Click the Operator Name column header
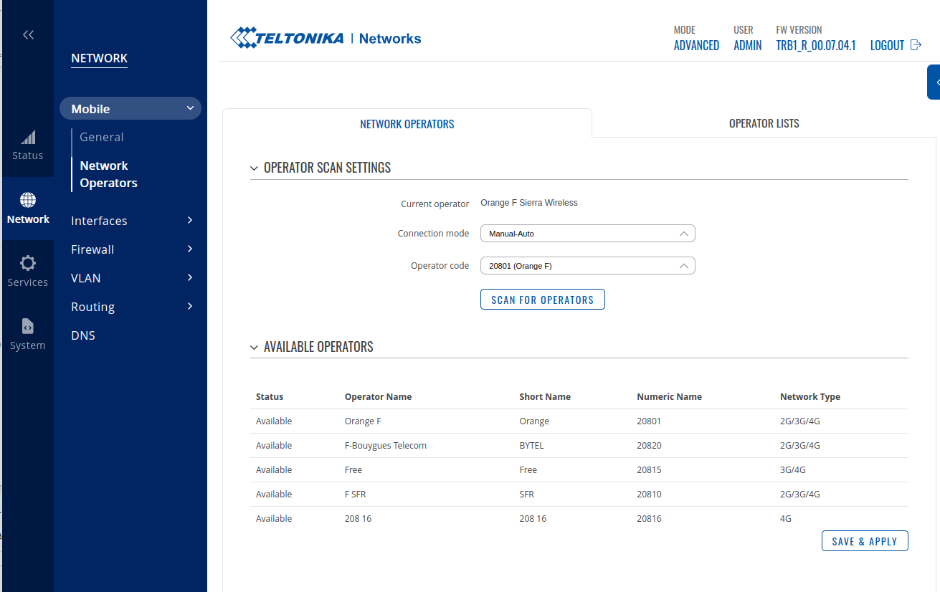The height and width of the screenshot is (592, 940). pos(378,396)
